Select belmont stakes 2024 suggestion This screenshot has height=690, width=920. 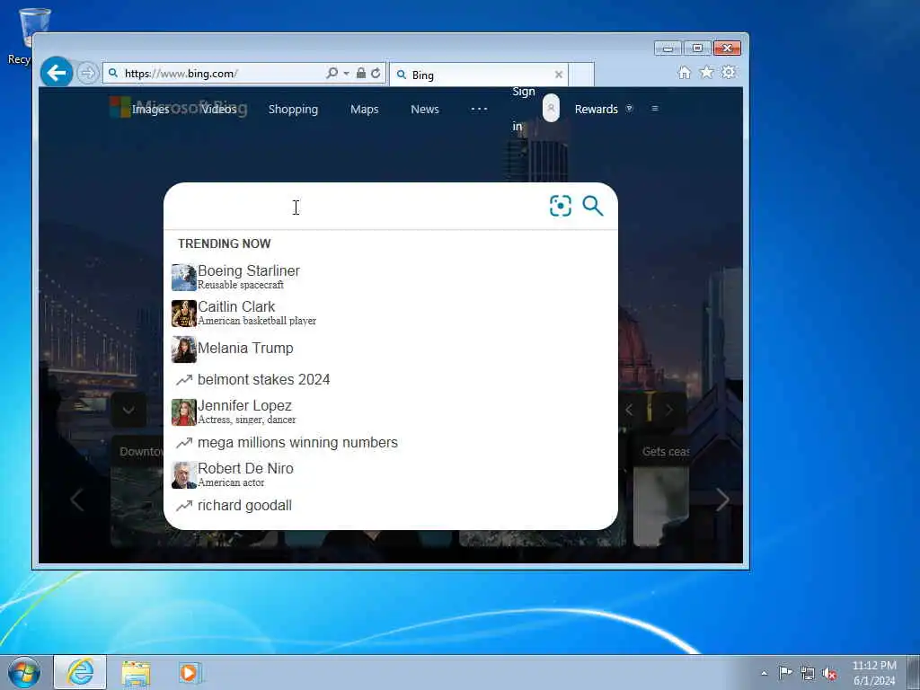pyautogui.click(x=391, y=380)
